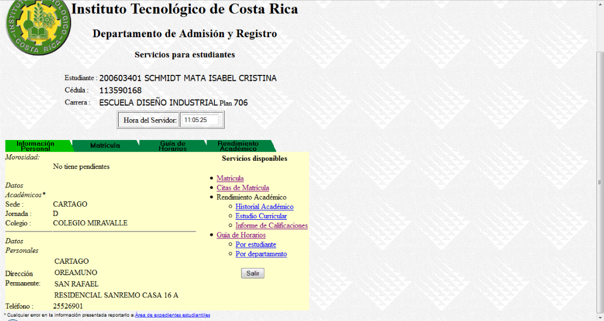The width and height of the screenshot is (604, 321).
Task: Open the Informe de Calificaciones link
Action: [272, 225]
